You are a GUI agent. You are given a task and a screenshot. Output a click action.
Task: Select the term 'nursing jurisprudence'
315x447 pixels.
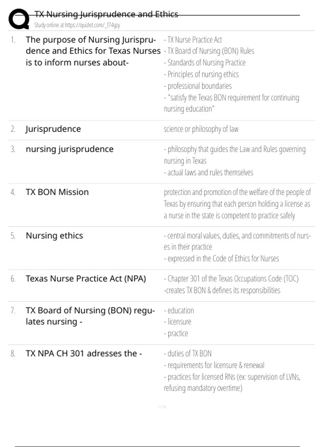[x=70, y=149]
